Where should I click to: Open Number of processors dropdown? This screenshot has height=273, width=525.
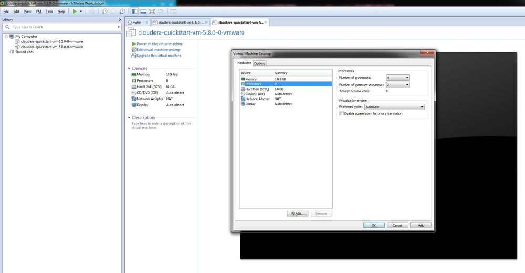[397, 78]
